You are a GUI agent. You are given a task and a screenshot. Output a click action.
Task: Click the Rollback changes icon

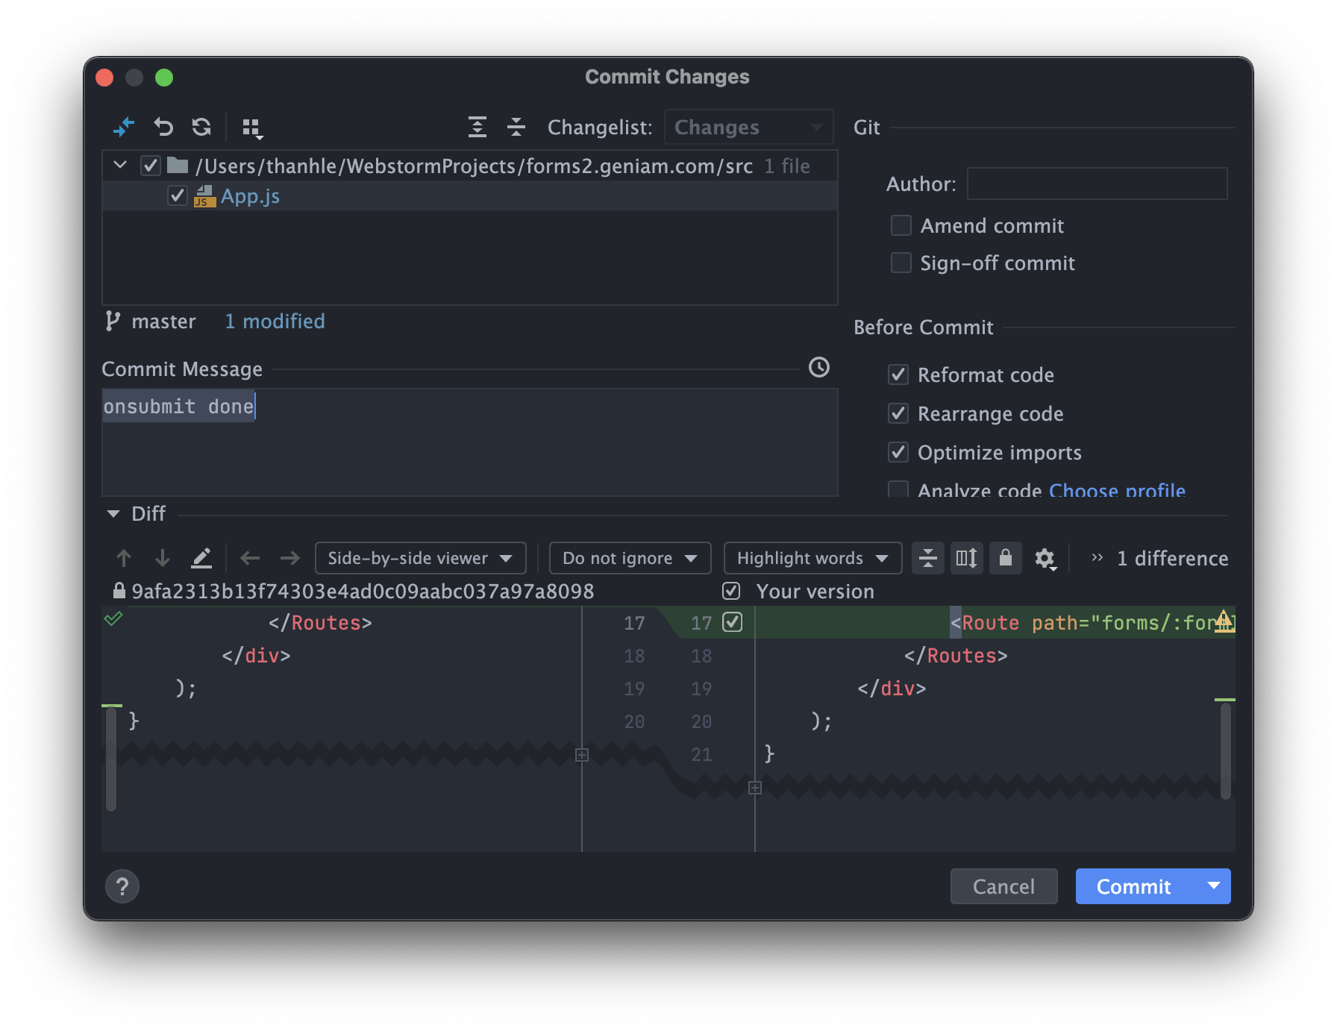click(x=163, y=128)
